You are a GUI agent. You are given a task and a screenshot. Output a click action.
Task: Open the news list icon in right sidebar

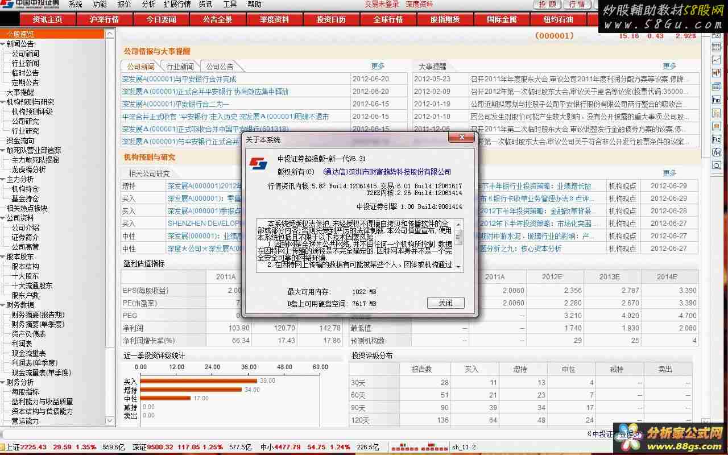click(716, 86)
